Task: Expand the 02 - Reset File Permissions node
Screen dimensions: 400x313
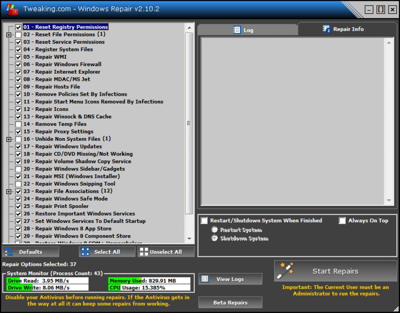Action: pyautogui.click(x=9, y=35)
